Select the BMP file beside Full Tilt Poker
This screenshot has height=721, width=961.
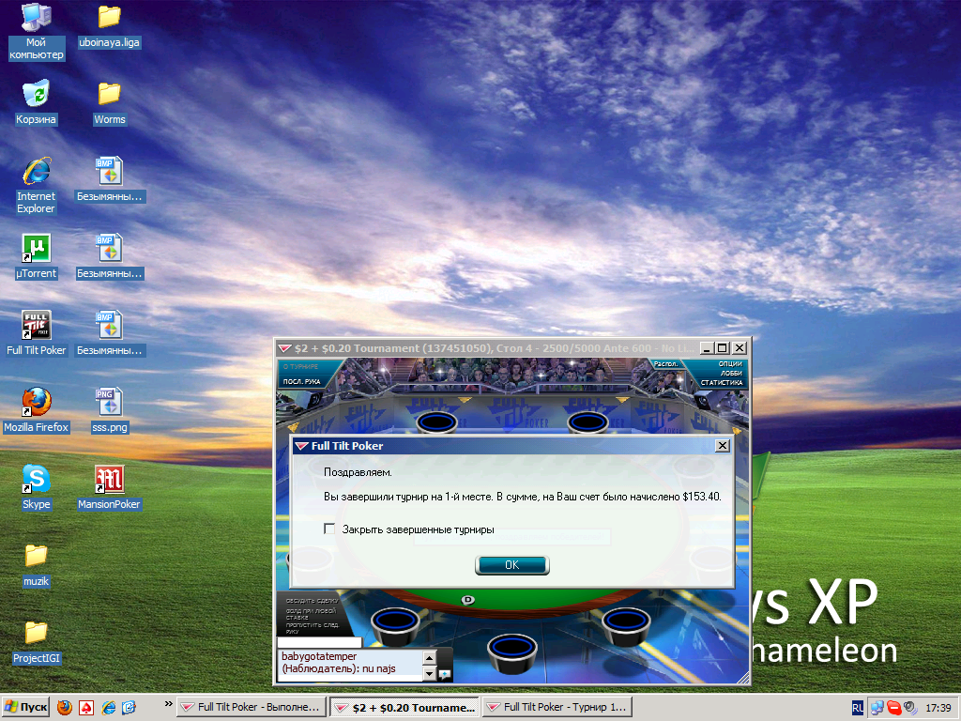click(109, 333)
